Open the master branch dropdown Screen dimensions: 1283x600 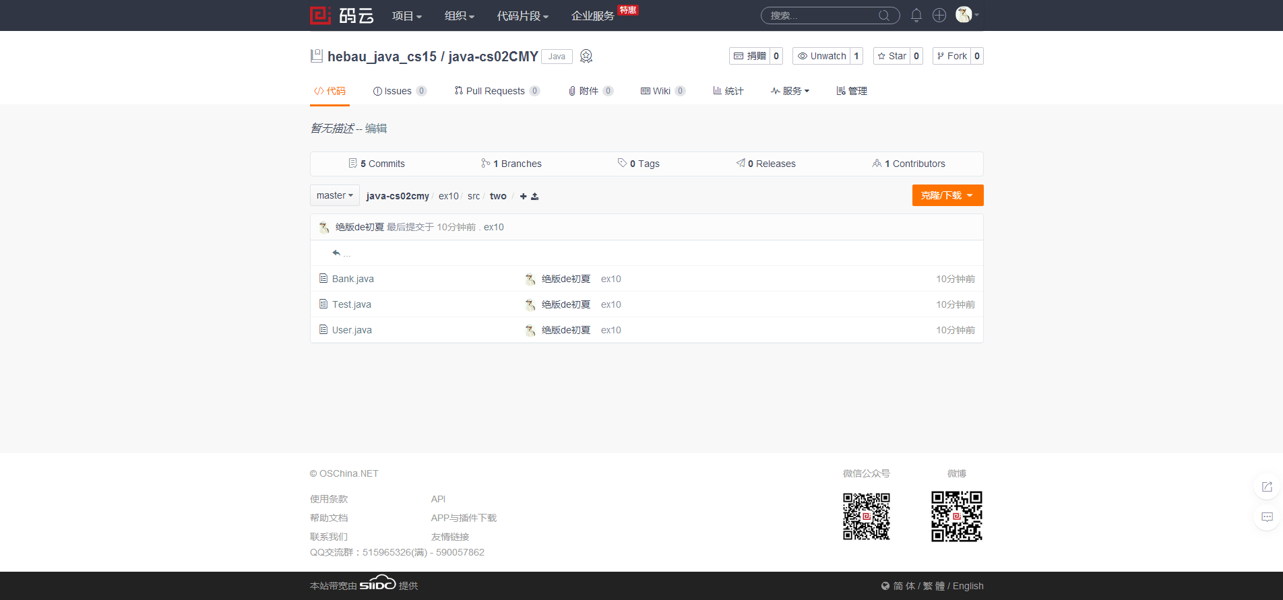tap(334, 195)
